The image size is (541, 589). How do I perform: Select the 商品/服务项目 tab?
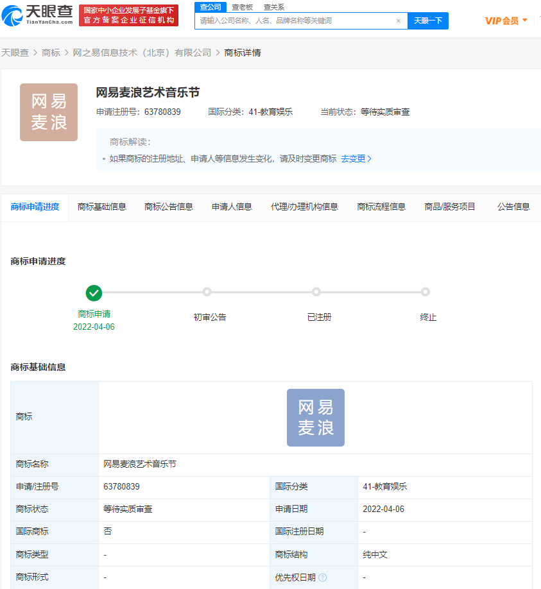coord(450,207)
